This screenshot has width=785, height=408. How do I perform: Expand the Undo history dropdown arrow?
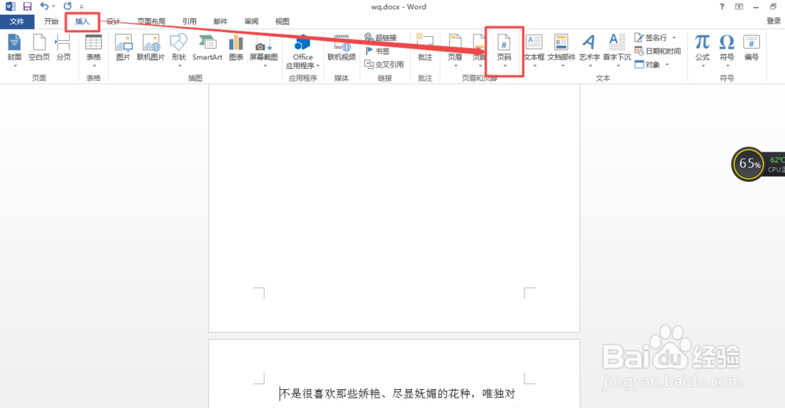(x=53, y=6)
